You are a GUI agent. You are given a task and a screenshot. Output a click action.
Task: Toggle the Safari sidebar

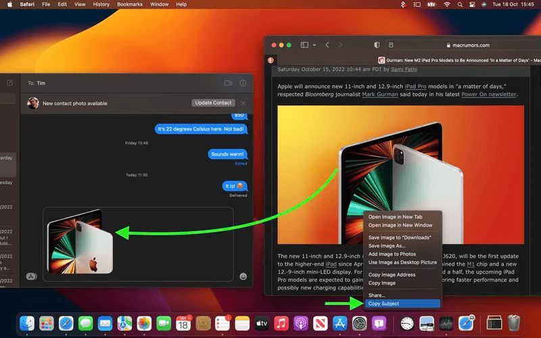point(304,45)
